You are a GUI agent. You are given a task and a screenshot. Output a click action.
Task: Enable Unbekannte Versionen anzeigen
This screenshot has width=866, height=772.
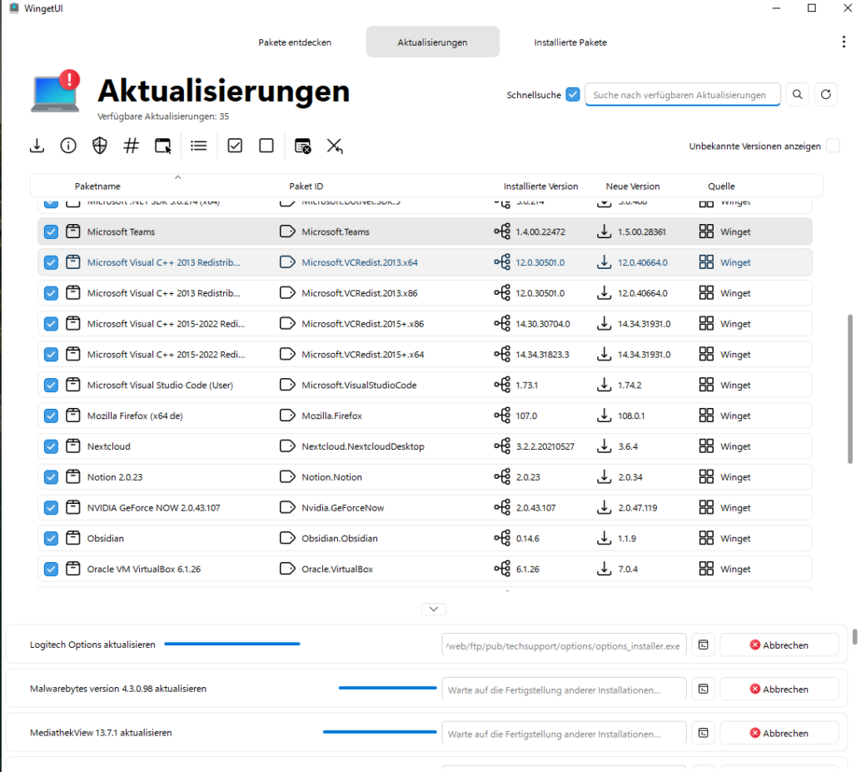832,145
